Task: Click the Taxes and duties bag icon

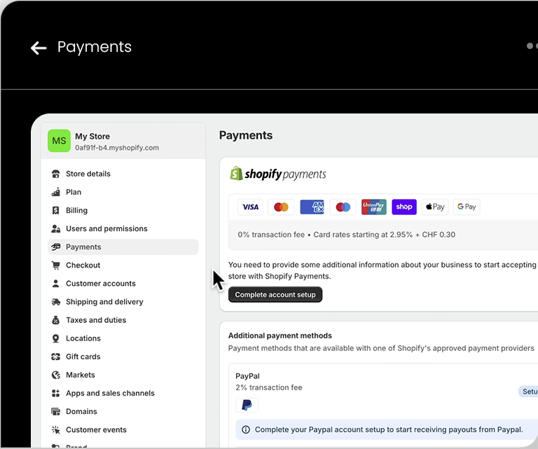Action: 55,320
